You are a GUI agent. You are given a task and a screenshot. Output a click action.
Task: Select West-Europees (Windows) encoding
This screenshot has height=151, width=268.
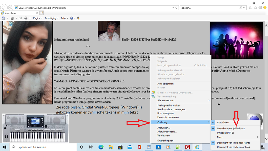(230, 128)
